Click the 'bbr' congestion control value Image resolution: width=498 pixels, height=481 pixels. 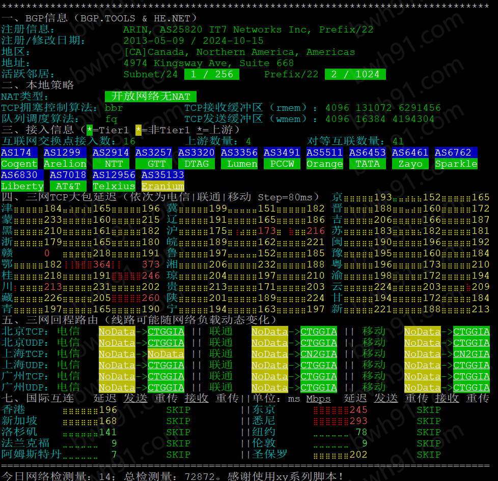point(114,108)
